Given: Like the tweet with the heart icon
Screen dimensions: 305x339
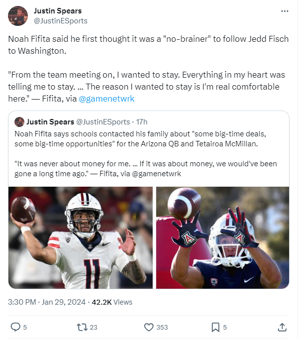Looking at the screenshot, I should [148, 327].
